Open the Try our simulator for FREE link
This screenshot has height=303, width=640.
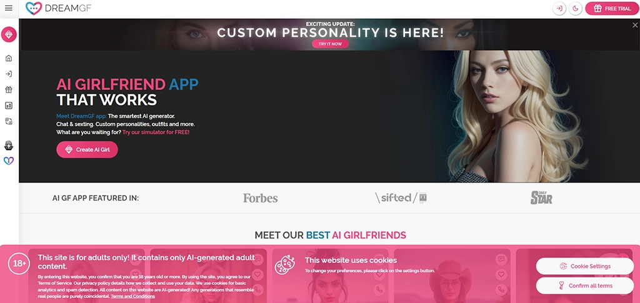[156, 132]
